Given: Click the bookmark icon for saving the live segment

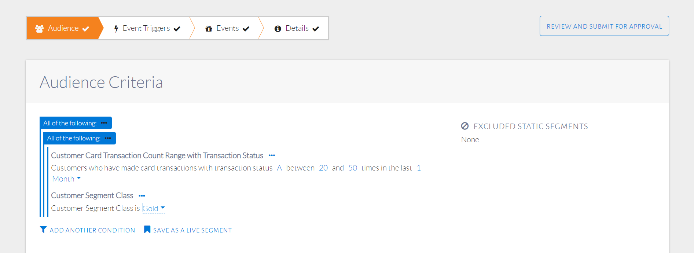Looking at the screenshot, I should coord(147,230).
